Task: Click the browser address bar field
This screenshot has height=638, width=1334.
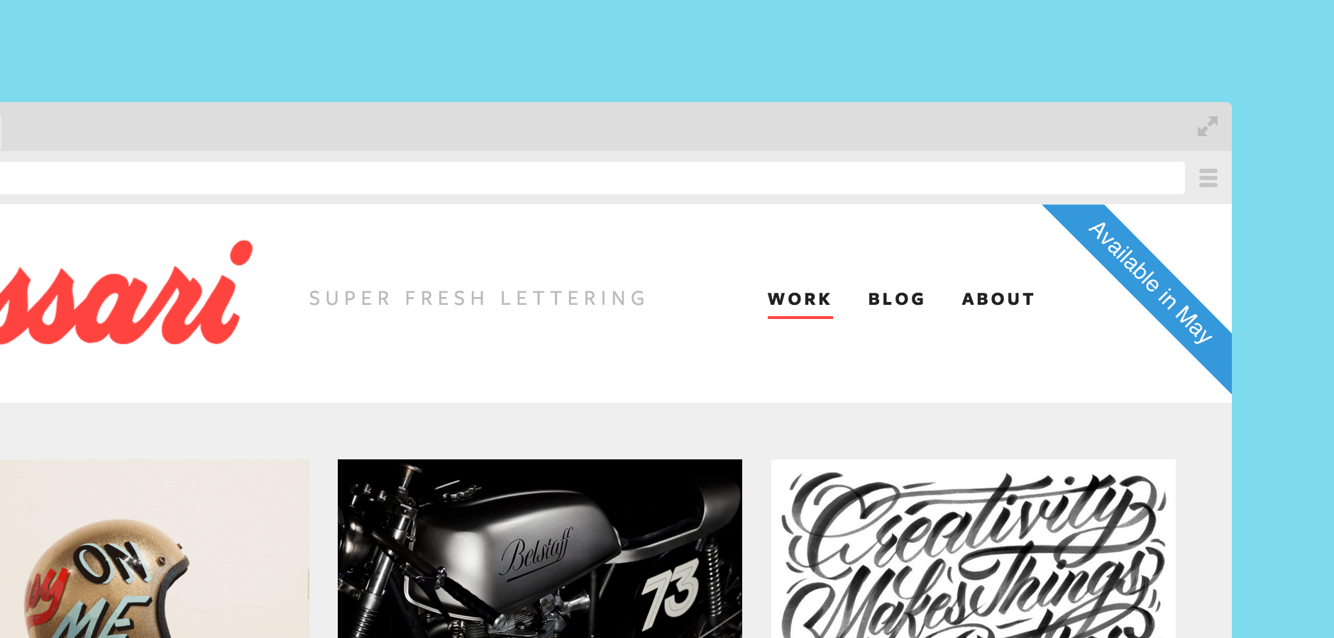Action: pyautogui.click(x=592, y=178)
